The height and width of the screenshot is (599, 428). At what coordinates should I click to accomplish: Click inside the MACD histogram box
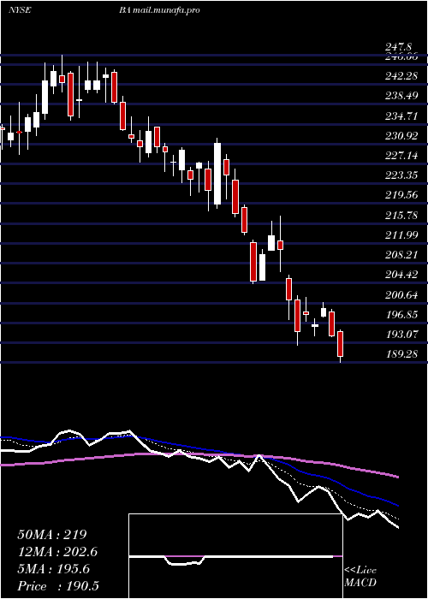[x=235, y=556]
